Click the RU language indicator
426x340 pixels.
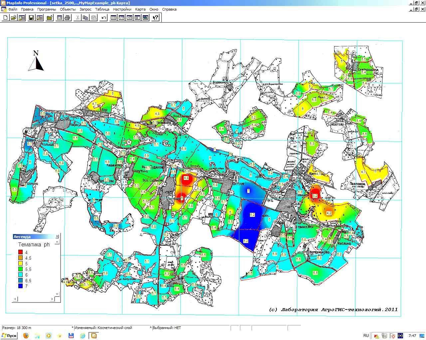coord(366,336)
